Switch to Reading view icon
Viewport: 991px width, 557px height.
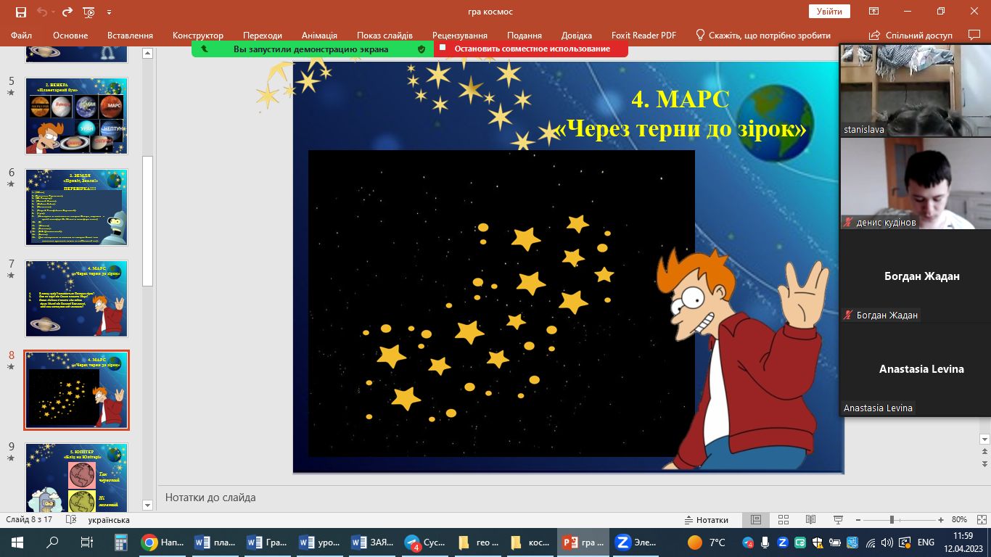click(x=811, y=520)
